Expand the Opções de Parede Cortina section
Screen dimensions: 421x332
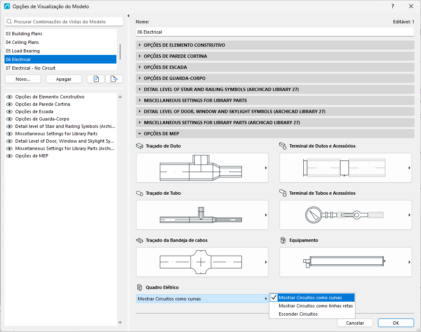point(275,56)
